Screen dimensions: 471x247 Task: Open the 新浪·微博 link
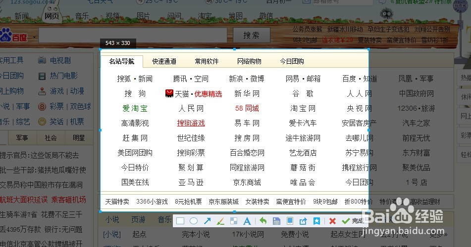pyautogui.click(x=247, y=79)
